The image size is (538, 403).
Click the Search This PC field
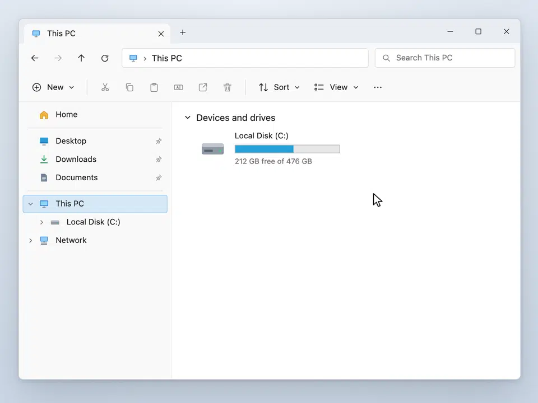click(444, 58)
